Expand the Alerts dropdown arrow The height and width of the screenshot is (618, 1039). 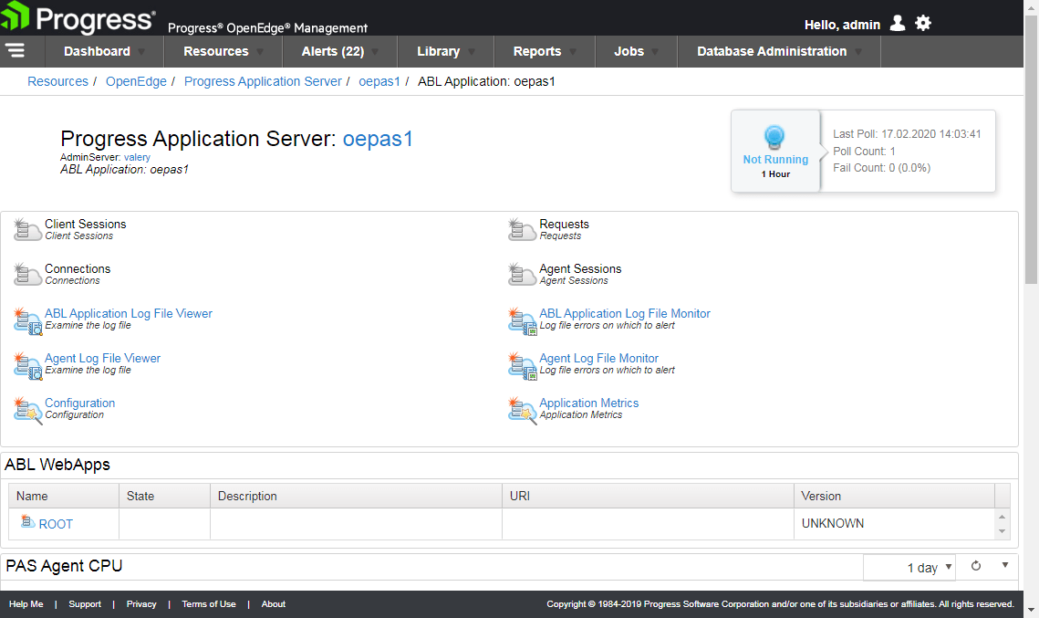375,52
